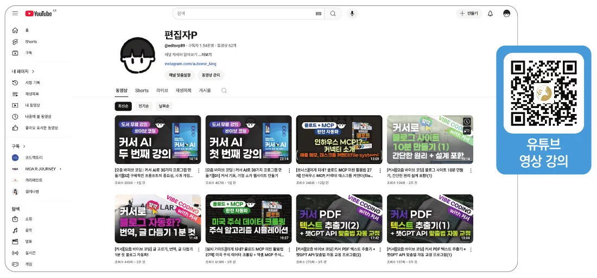Switch to Shorts channel tab
The height and width of the screenshot is (278, 597).
(x=142, y=91)
